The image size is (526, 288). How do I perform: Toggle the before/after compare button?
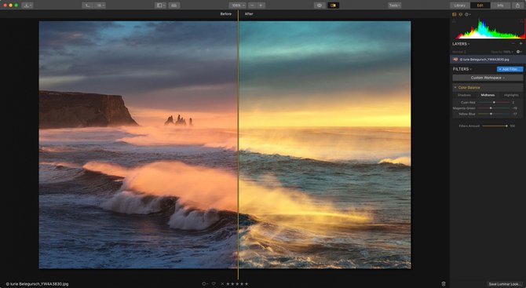point(333,5)
